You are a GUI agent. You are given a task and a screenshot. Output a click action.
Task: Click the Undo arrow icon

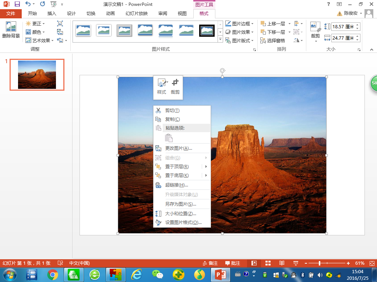pyautogui.click(x=28, y=4)
